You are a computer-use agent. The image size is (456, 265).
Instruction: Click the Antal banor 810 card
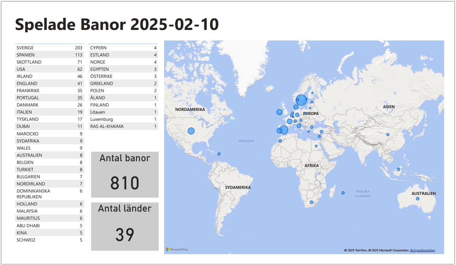[125, 175]
